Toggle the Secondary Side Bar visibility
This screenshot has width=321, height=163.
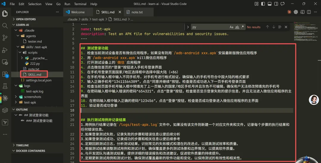[276, 4]
